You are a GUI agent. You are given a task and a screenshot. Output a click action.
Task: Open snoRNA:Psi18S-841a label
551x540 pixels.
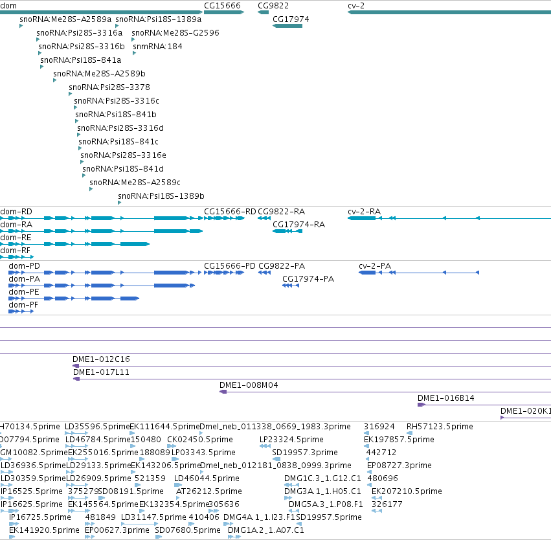tap(81, 60)
